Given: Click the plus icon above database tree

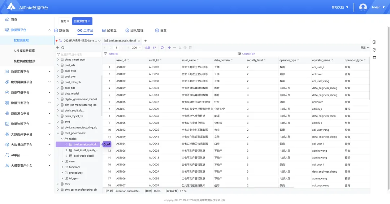Looking at the screenshot, I should tap(57, 48).
